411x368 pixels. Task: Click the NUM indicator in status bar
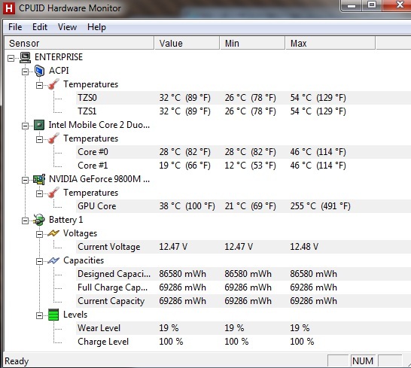click(x=363, y=361)
